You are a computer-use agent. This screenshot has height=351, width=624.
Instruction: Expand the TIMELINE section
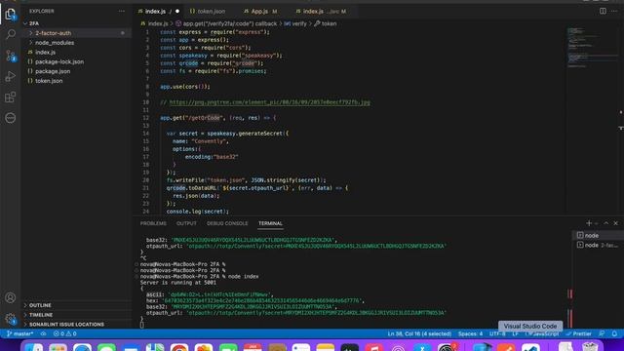(41, 315)
